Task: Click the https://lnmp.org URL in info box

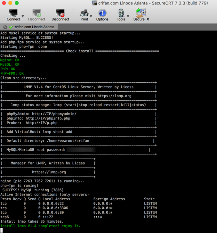Action: [115, 96]
